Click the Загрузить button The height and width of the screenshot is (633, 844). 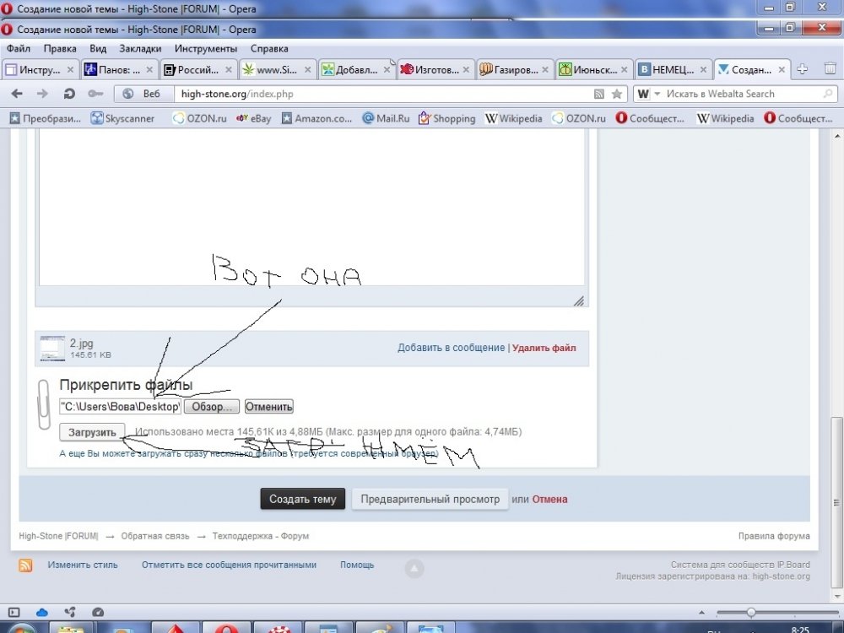(x=92, y=432)
